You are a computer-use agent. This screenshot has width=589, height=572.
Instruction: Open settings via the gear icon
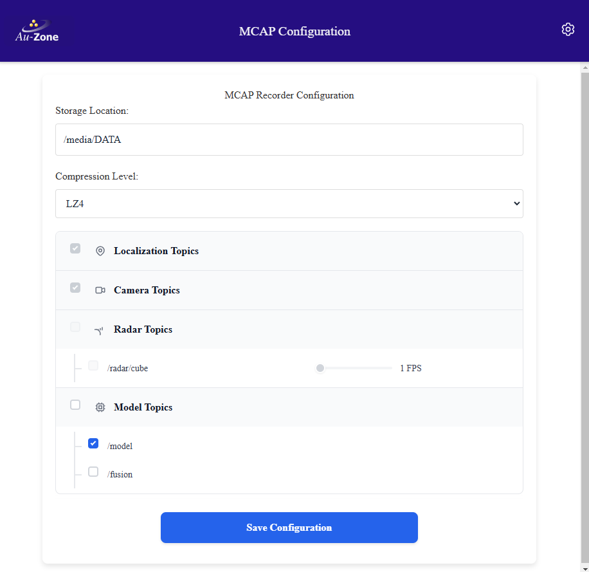[568, 29]
